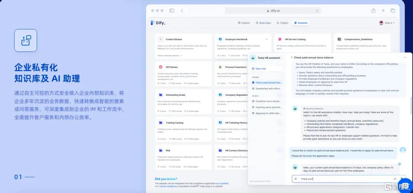Follow the 'can be created' link
The width and height of the screenshot is (413, 193).
point(166,186)
